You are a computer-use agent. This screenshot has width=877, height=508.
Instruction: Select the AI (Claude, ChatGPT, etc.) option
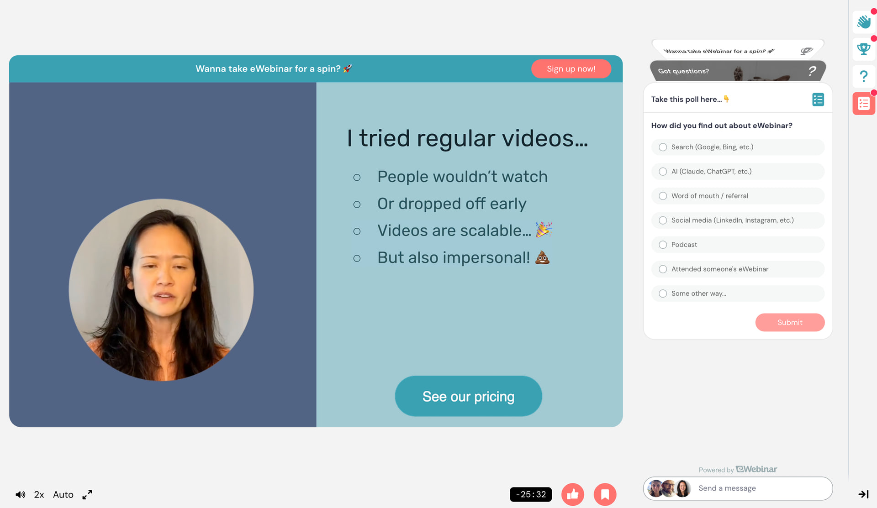(x=738, y=172)
